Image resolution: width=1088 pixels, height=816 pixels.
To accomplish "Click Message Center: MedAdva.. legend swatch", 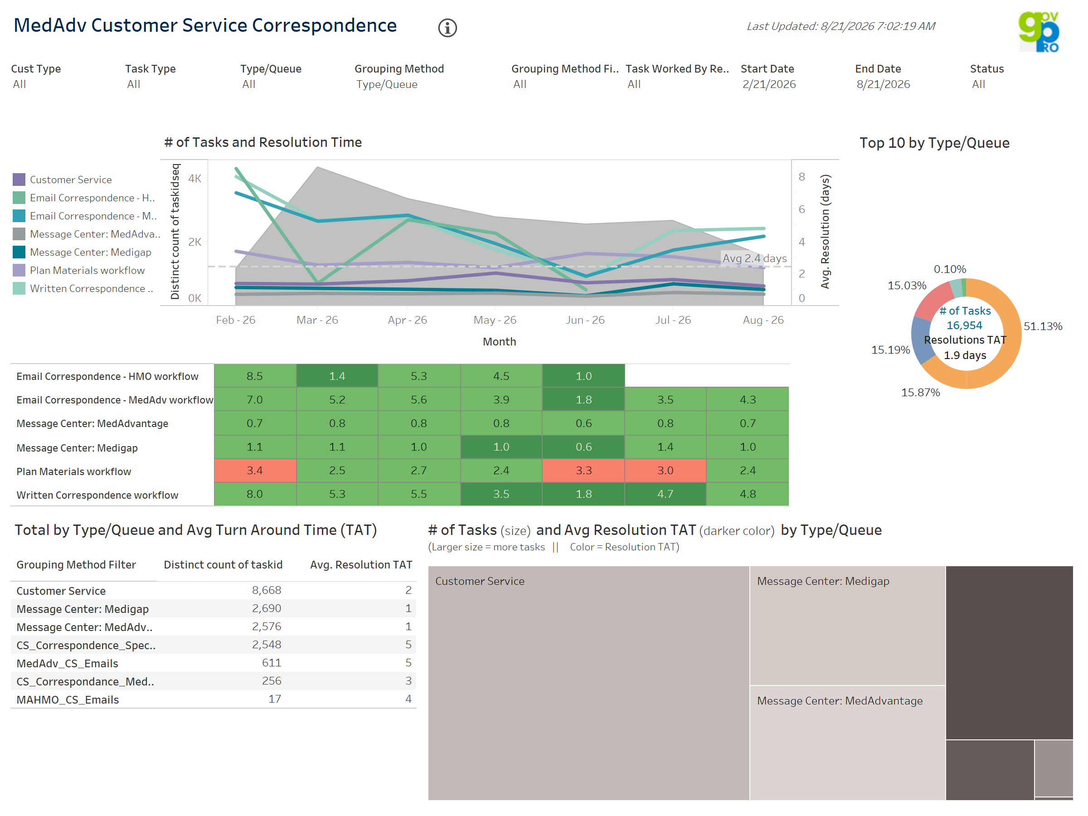I will tap(19, 234).
